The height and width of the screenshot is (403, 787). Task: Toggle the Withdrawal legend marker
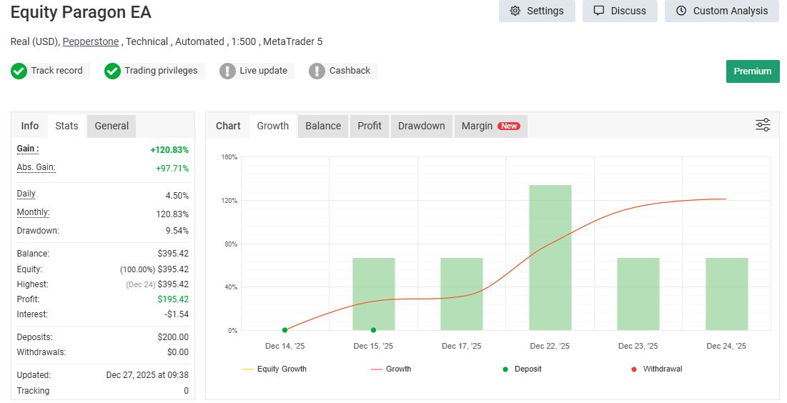(634, 369)
